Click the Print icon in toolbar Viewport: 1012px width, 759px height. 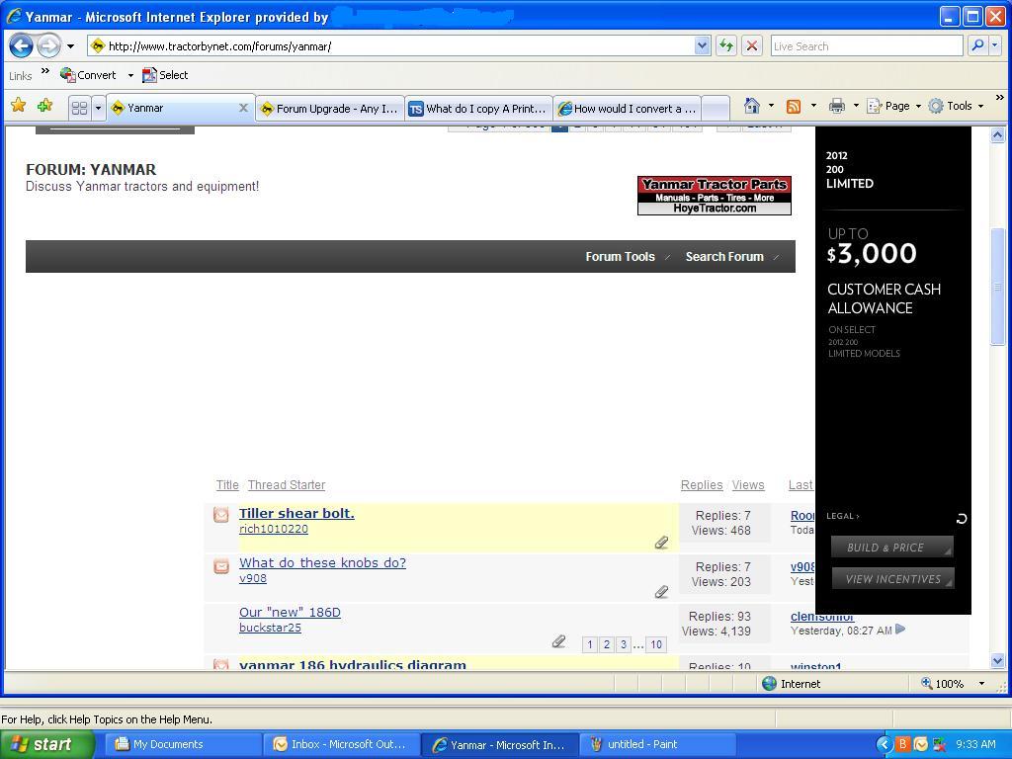point(837,106)
